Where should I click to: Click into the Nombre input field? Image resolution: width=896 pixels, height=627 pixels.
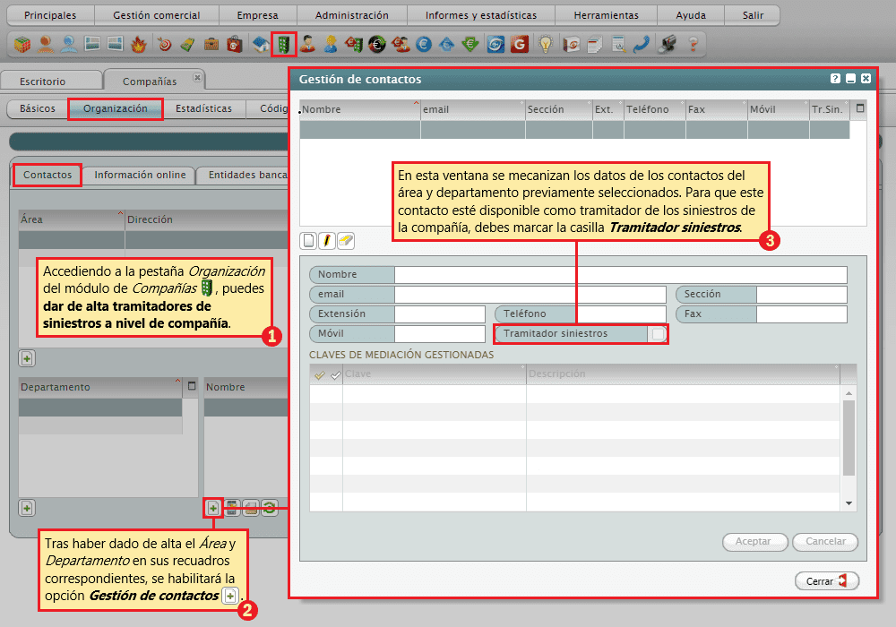621,274
